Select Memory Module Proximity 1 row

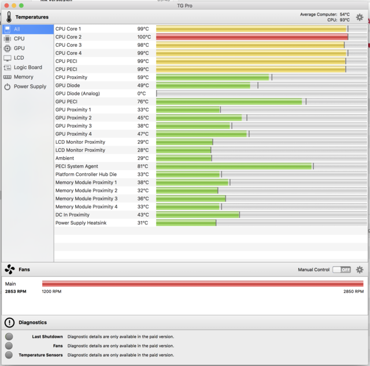coord(210,182)
